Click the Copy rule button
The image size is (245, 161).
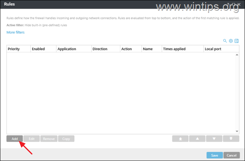tap(66, 138)
